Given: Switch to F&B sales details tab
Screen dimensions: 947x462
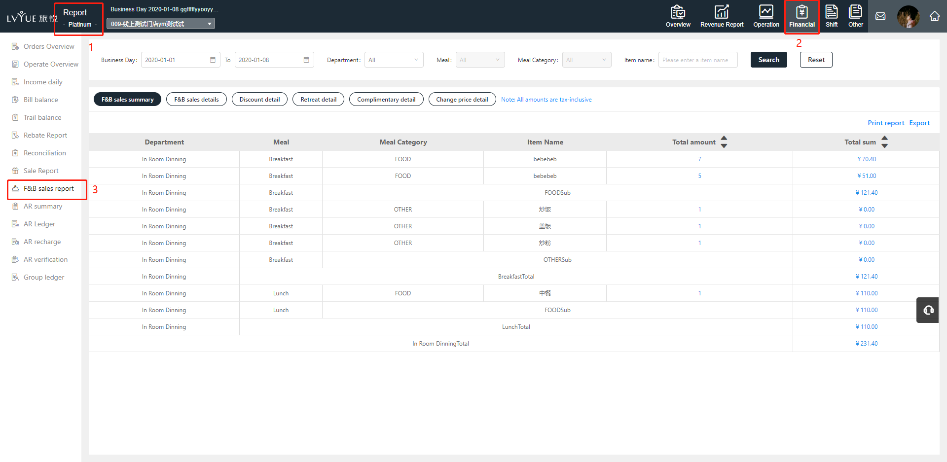Looking at the screenshot, I should 196,99.
